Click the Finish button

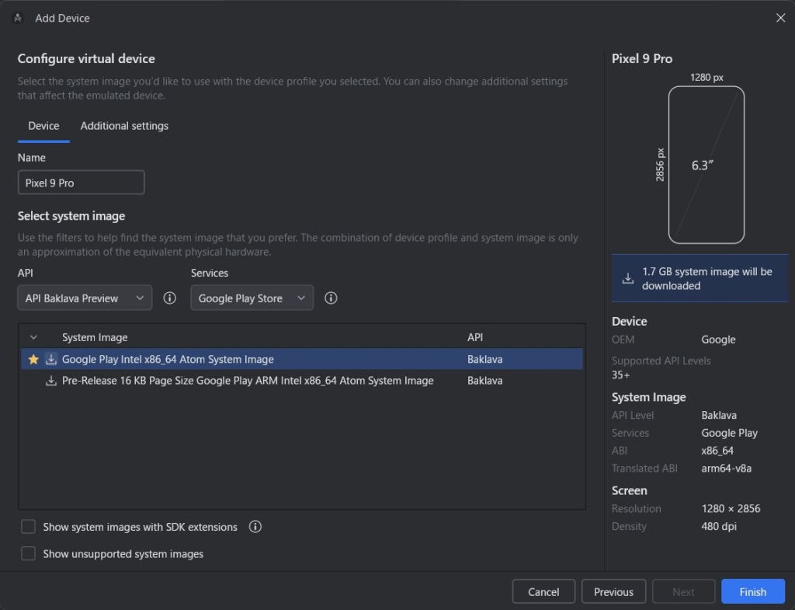pos(752,591)
